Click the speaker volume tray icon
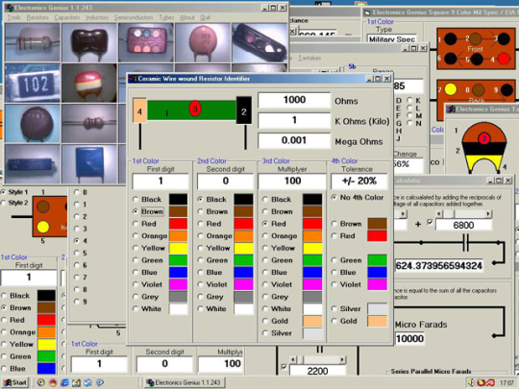This screenshot has width=519, height=389. point(471,382)
